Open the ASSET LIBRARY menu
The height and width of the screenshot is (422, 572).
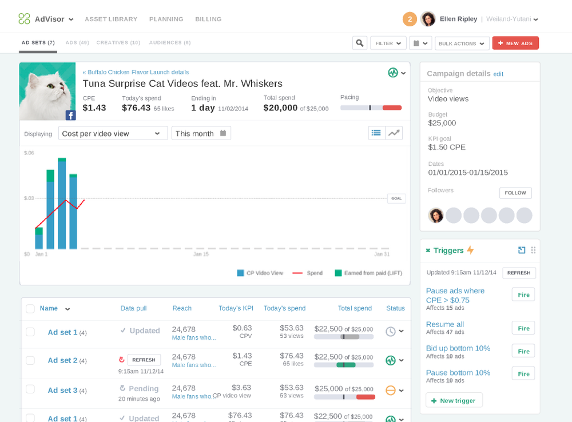coord(111,19)
